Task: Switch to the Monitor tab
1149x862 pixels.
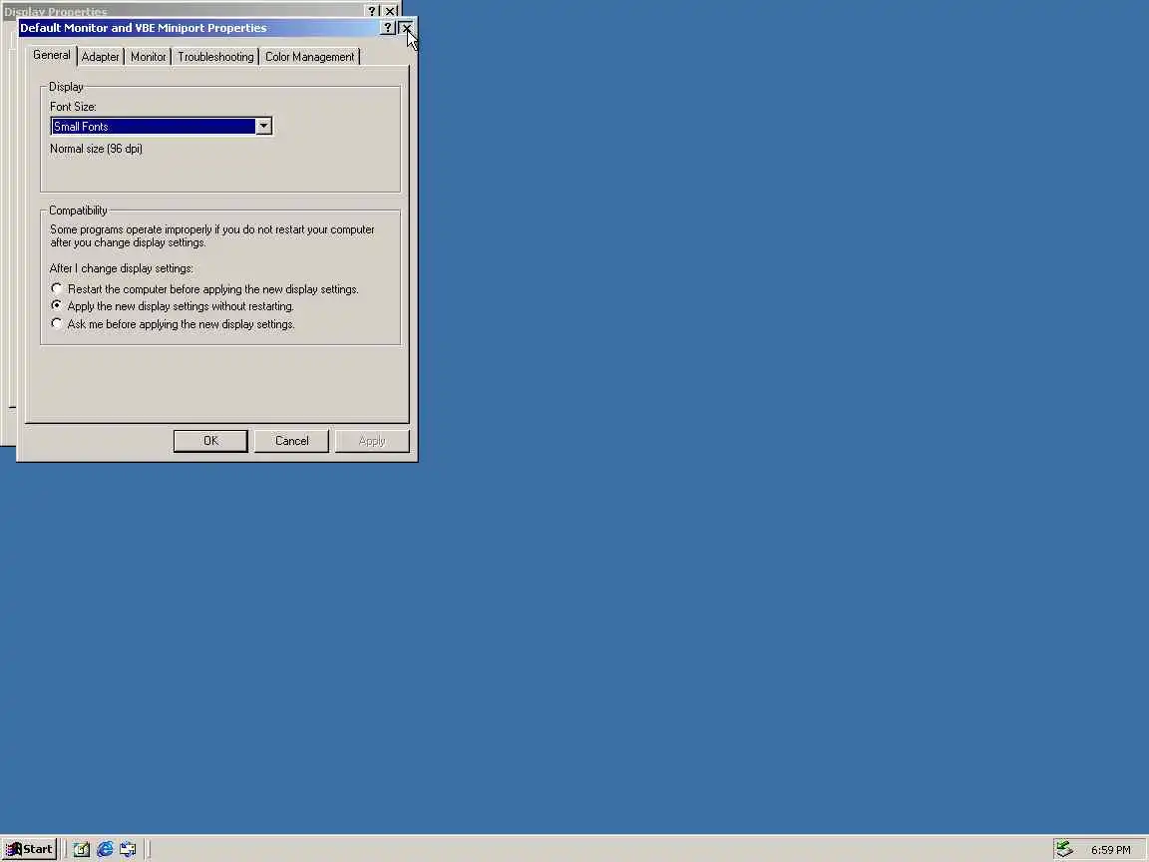Action: (148, 57)
